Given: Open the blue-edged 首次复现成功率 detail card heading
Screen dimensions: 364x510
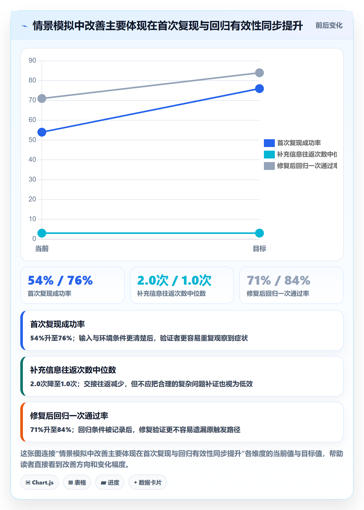Looking at the screenshot, I should click(57, 324).
